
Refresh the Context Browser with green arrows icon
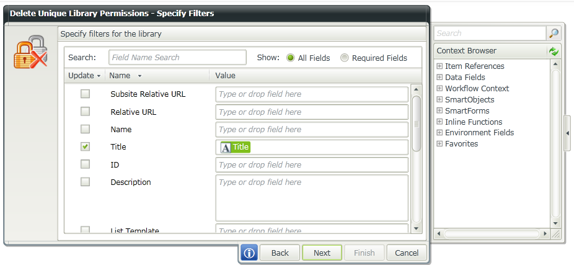(x=554, y=51)
